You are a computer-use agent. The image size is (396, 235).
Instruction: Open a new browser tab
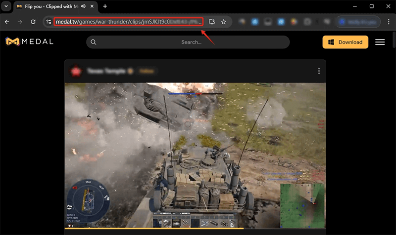pos(105,6)
